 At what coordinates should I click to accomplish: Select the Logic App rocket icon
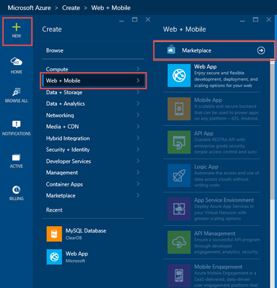[179, 176]
